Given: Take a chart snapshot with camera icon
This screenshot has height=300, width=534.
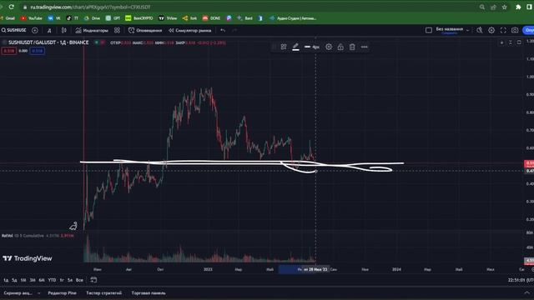Looking at the screenshot, I should (x=515, y=30).
